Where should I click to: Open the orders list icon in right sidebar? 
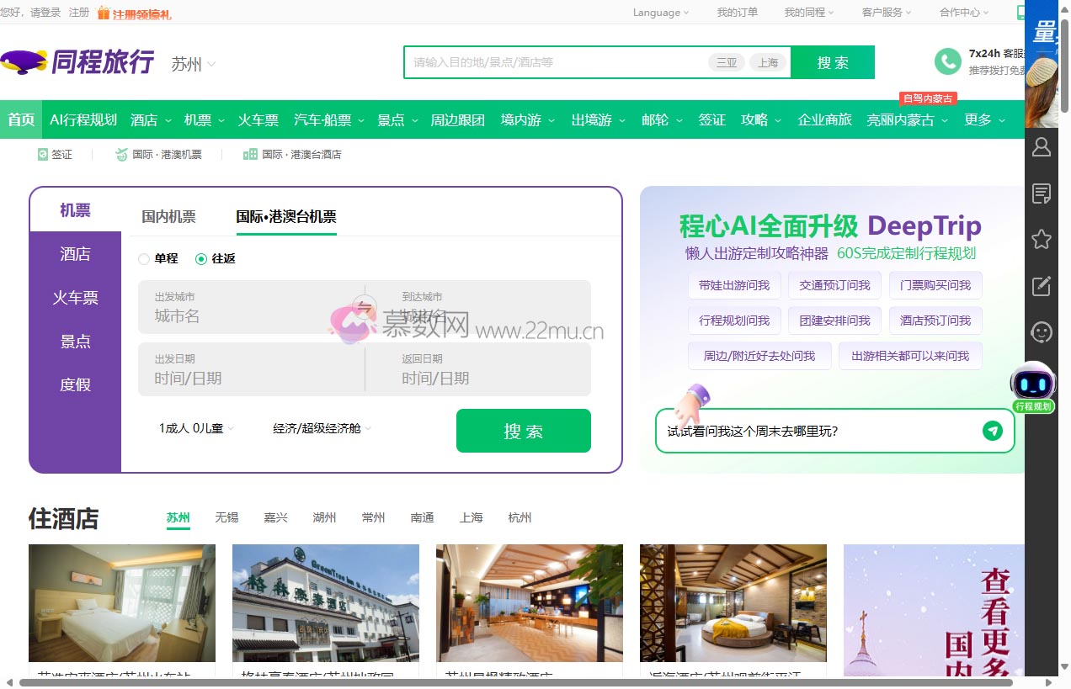(1042, 193)
